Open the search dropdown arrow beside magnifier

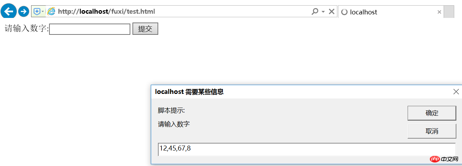pos(323,12)
